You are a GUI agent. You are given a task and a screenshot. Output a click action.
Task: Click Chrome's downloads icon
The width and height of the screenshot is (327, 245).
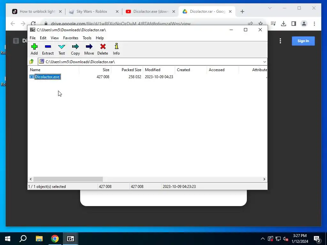point(284,24)
